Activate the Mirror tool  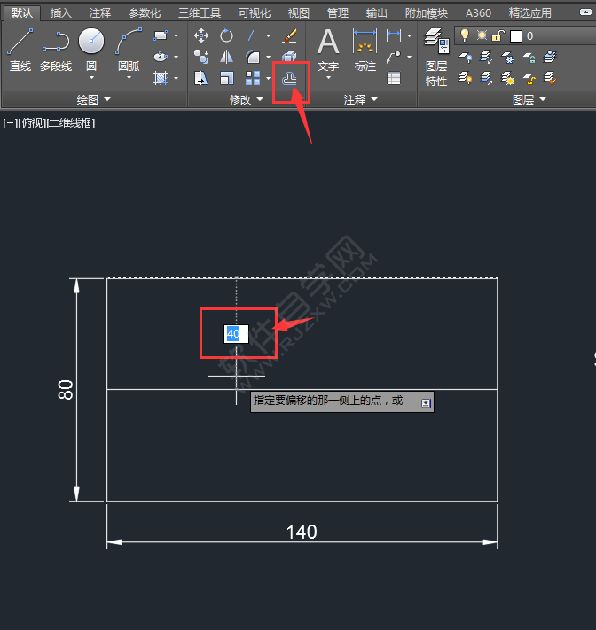coord(226,57)
